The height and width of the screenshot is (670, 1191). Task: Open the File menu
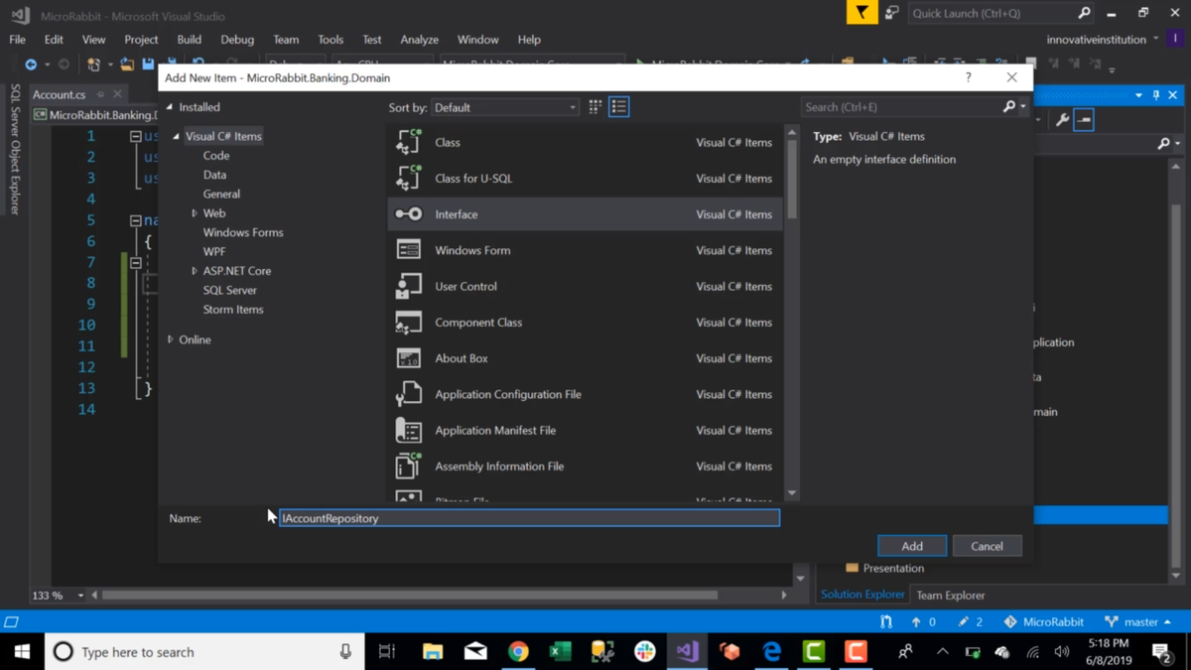click(18, 40)
